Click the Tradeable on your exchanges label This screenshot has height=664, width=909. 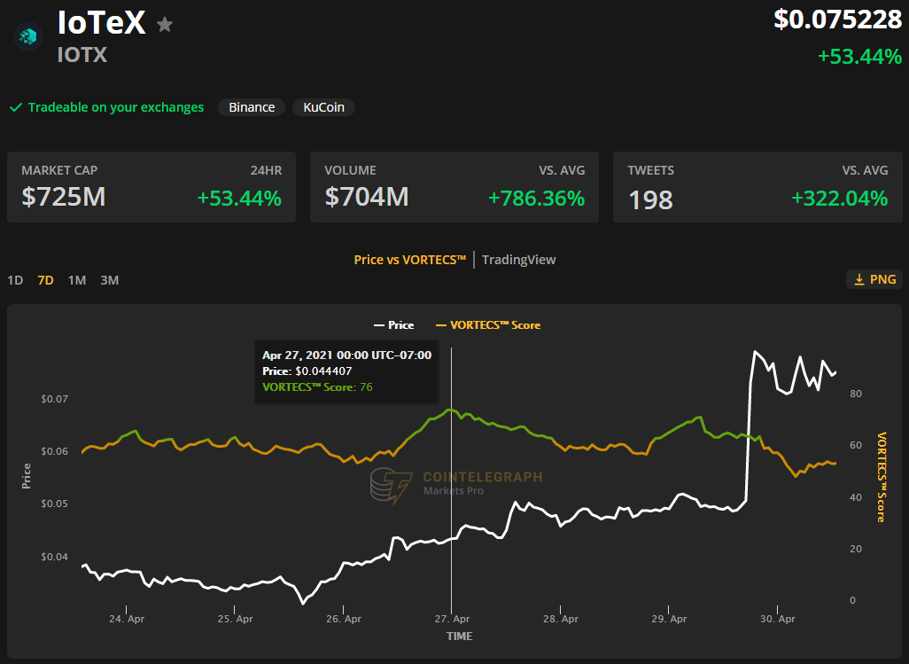(116, 107)
